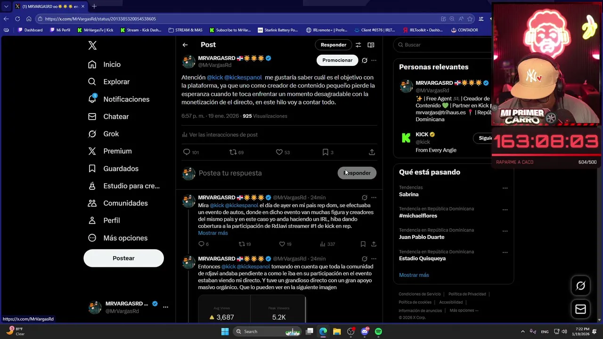The width and height of the screenshot is (603, 339).
Task: Like the main post with 53 likes
Action: click(279, 152)
